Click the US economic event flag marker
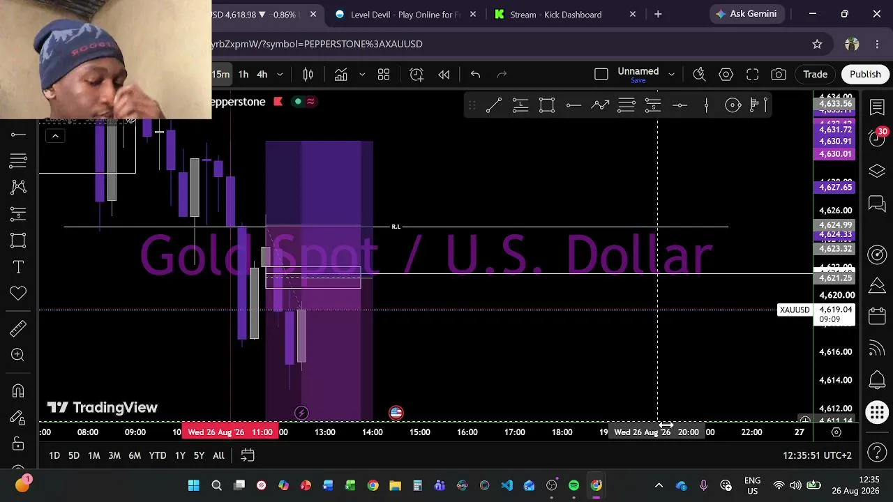The height and width of the screenshot is (502, 893). tap(396, 413)
